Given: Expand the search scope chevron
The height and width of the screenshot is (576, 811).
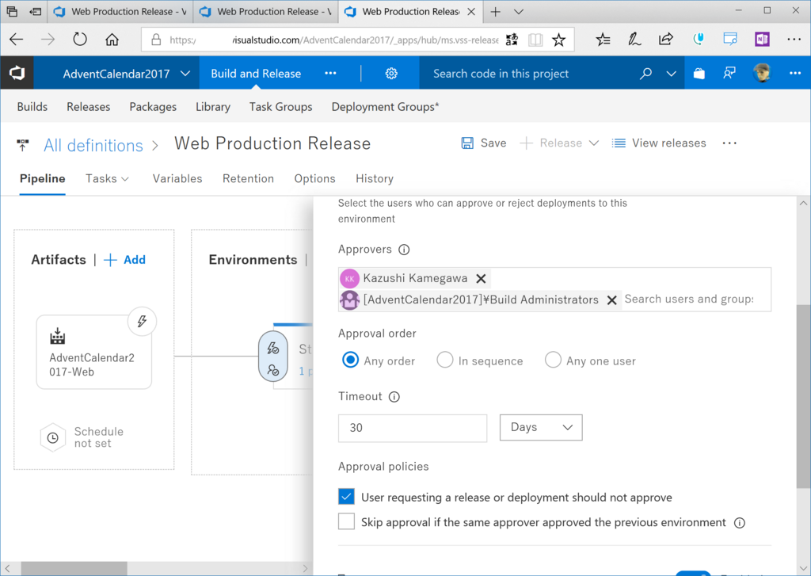Looking at the screenshot, I should [672, 74].
